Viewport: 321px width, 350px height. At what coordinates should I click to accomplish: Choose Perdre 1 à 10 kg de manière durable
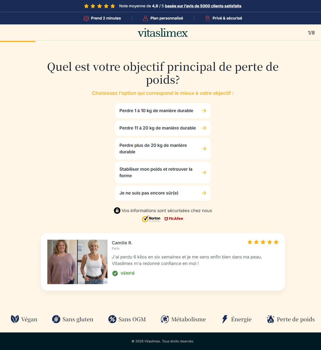pos(163,111)
